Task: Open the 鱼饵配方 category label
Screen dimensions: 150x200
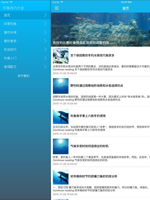Action: coord(10,67)
